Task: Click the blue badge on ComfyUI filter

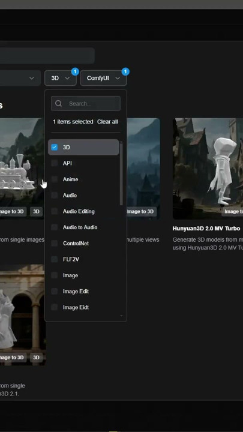Action: coord(125,71)
